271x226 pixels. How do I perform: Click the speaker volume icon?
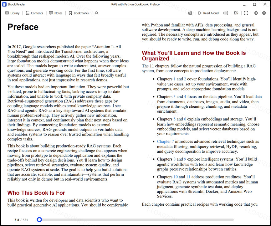[x=226, y=13]
